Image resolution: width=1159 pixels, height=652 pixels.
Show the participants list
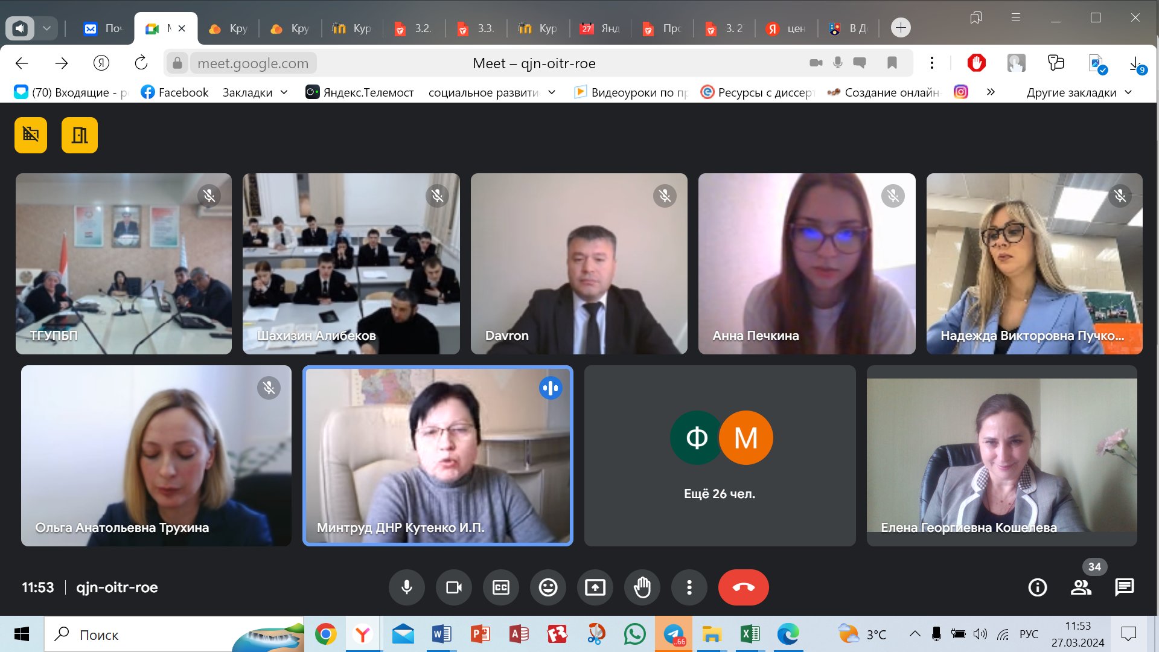click(1081, 587)
